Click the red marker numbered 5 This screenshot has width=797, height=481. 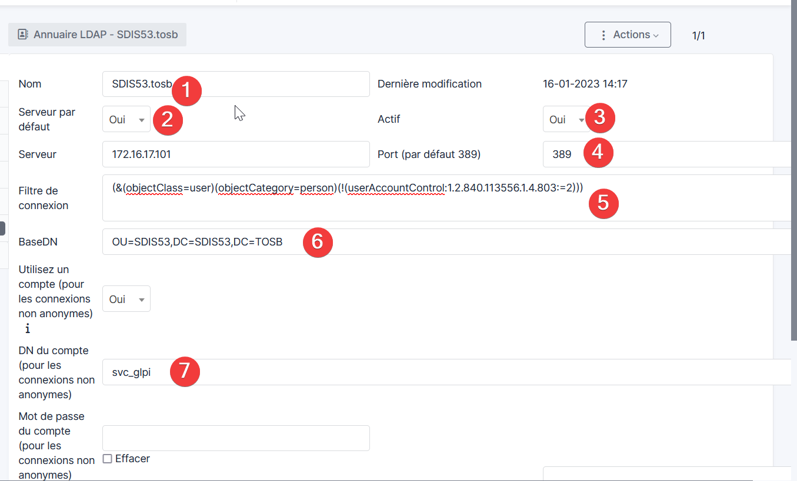pyautogui.click(x=603, y=203)
